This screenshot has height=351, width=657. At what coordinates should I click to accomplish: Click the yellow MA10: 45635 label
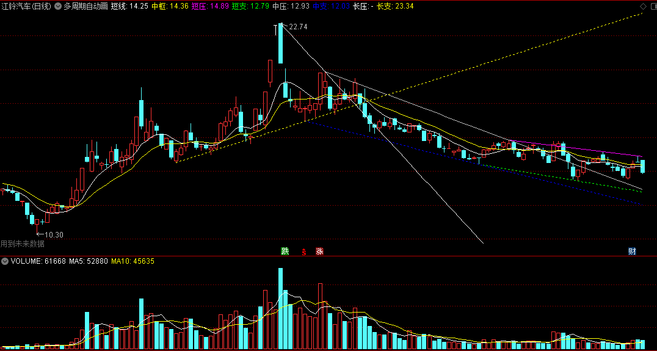(x=132, y=261)
